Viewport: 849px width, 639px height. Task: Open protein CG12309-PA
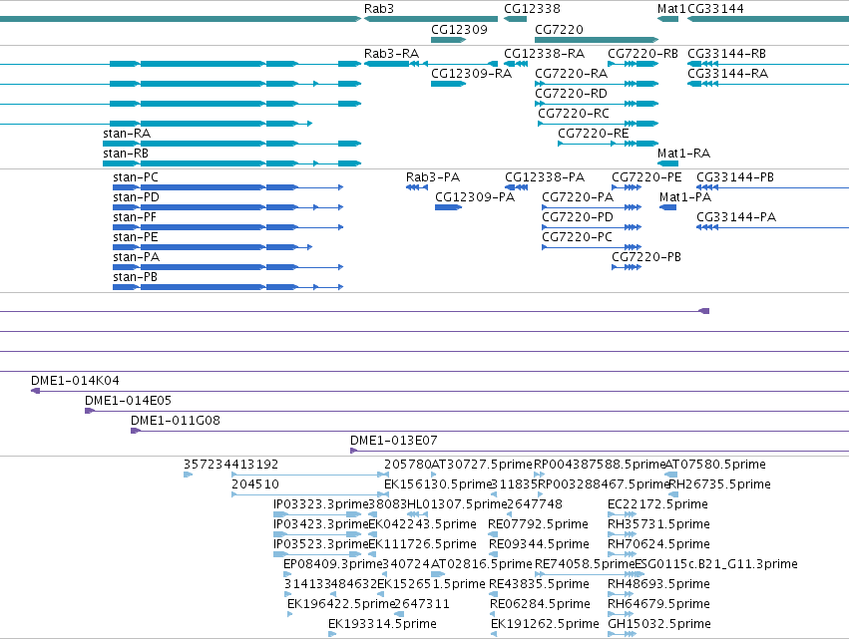[x=475, y=197]
